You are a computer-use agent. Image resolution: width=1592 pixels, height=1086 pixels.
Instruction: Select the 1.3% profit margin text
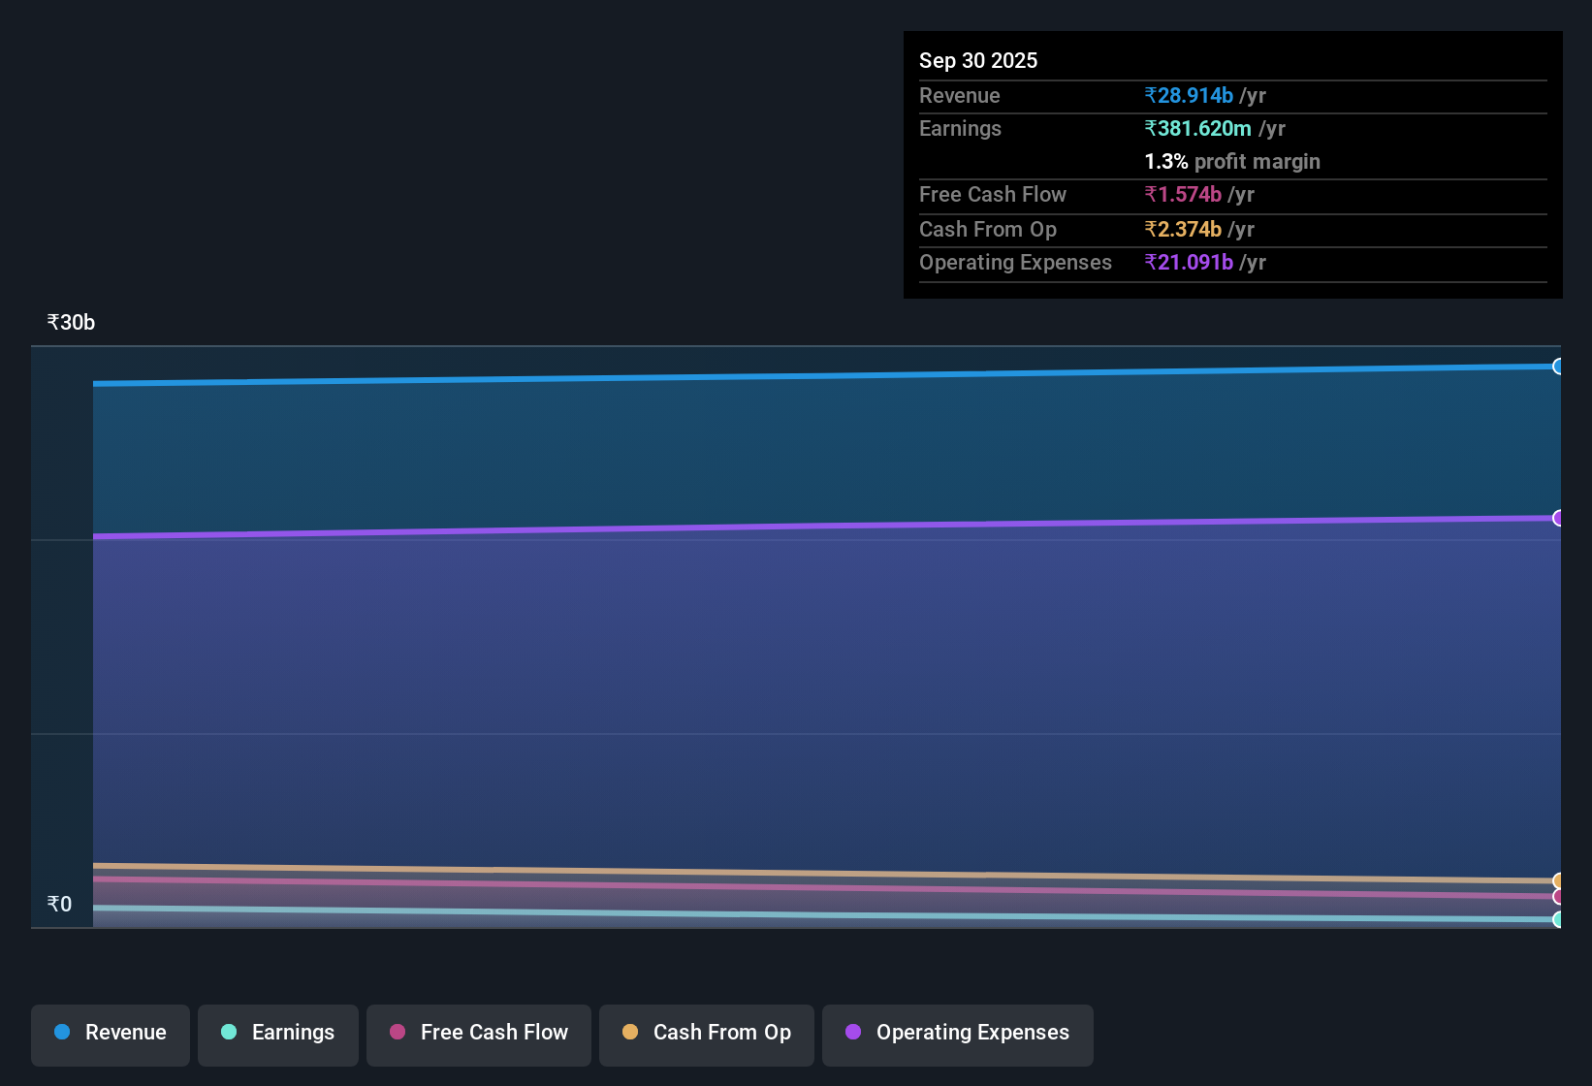(x=1232, y=162)
